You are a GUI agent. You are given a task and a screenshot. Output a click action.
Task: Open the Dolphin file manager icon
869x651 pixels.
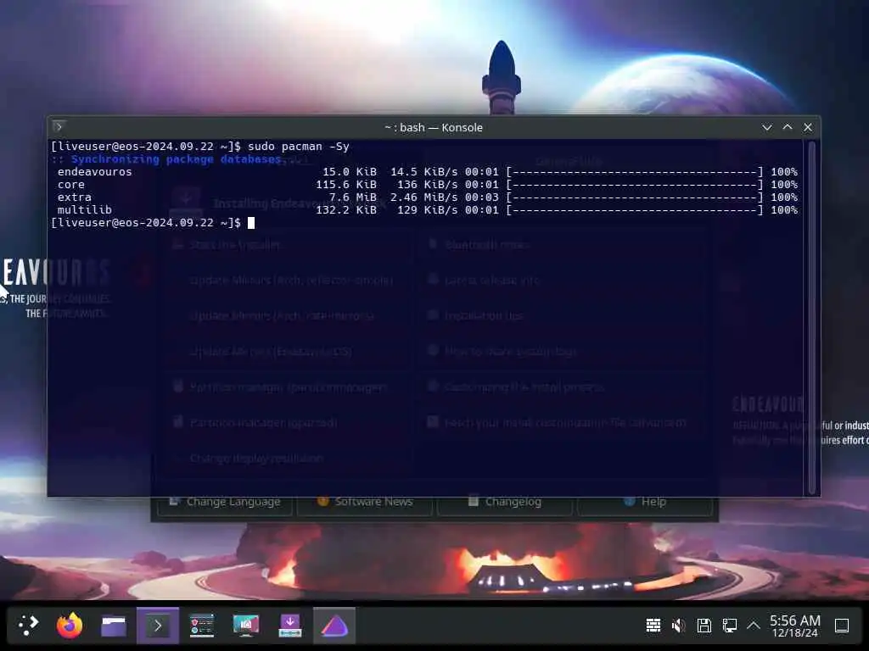coord(114,626)
